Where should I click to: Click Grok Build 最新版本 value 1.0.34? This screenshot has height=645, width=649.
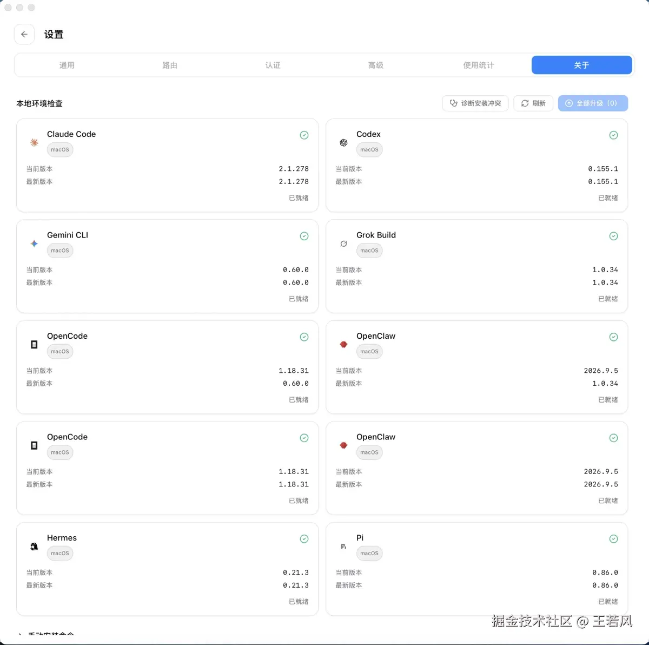pyautogui.click(x=605, y=282)
